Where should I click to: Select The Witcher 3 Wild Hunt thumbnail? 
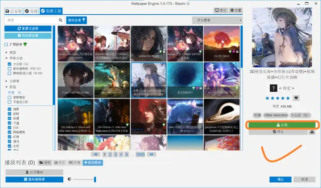point(112,117)
